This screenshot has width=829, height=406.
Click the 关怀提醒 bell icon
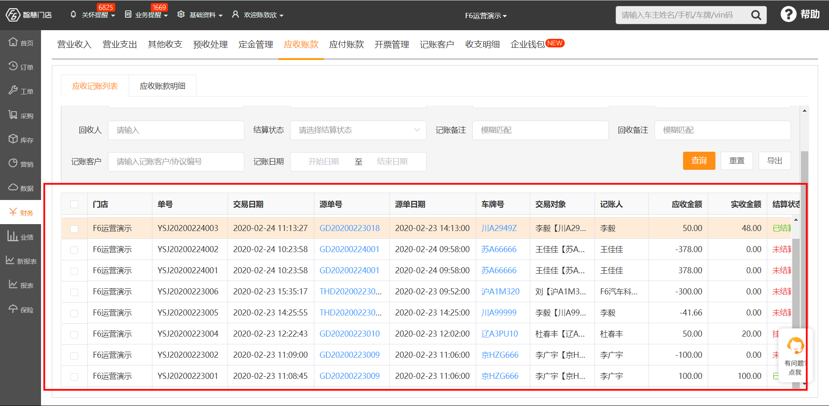(73, 14)
